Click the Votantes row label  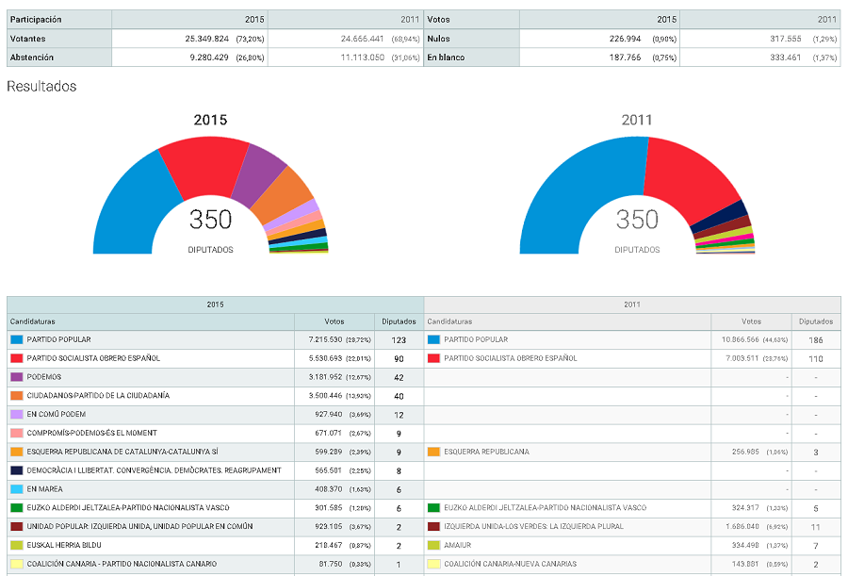pos(27,39)
